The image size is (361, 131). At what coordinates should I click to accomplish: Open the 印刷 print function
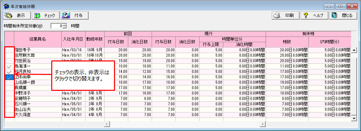point(286,16)
